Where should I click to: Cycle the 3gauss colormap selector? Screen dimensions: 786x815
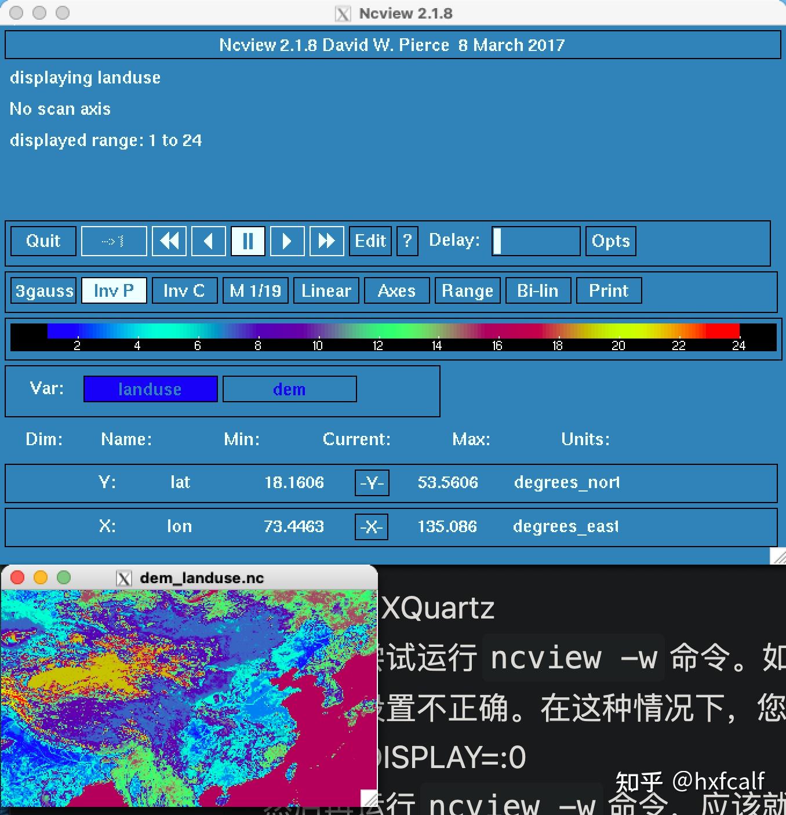click(x=44, y=290)
